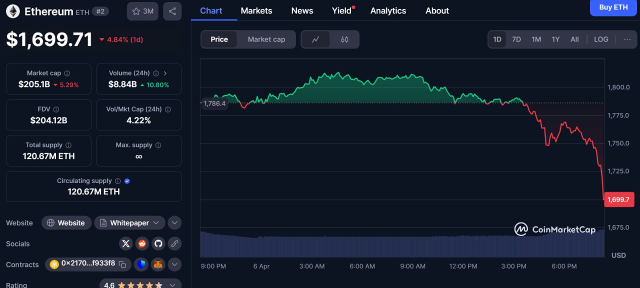Click the $204.12B FDV value
The height and width of the screenshot is (288, 640).
click(x=48, y=120)
